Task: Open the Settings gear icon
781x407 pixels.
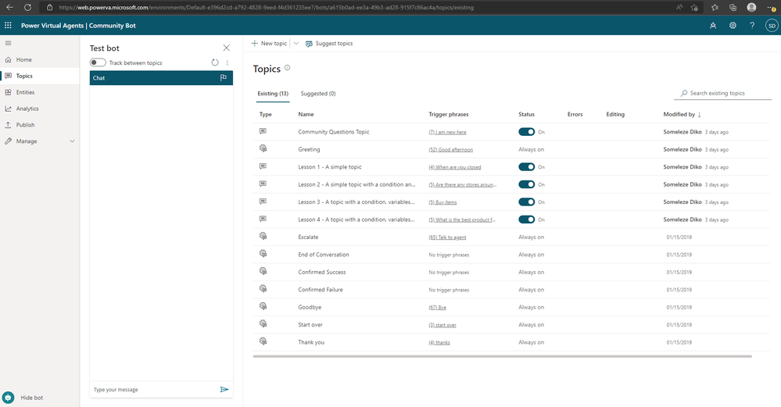Action: [x=733, y=25]
